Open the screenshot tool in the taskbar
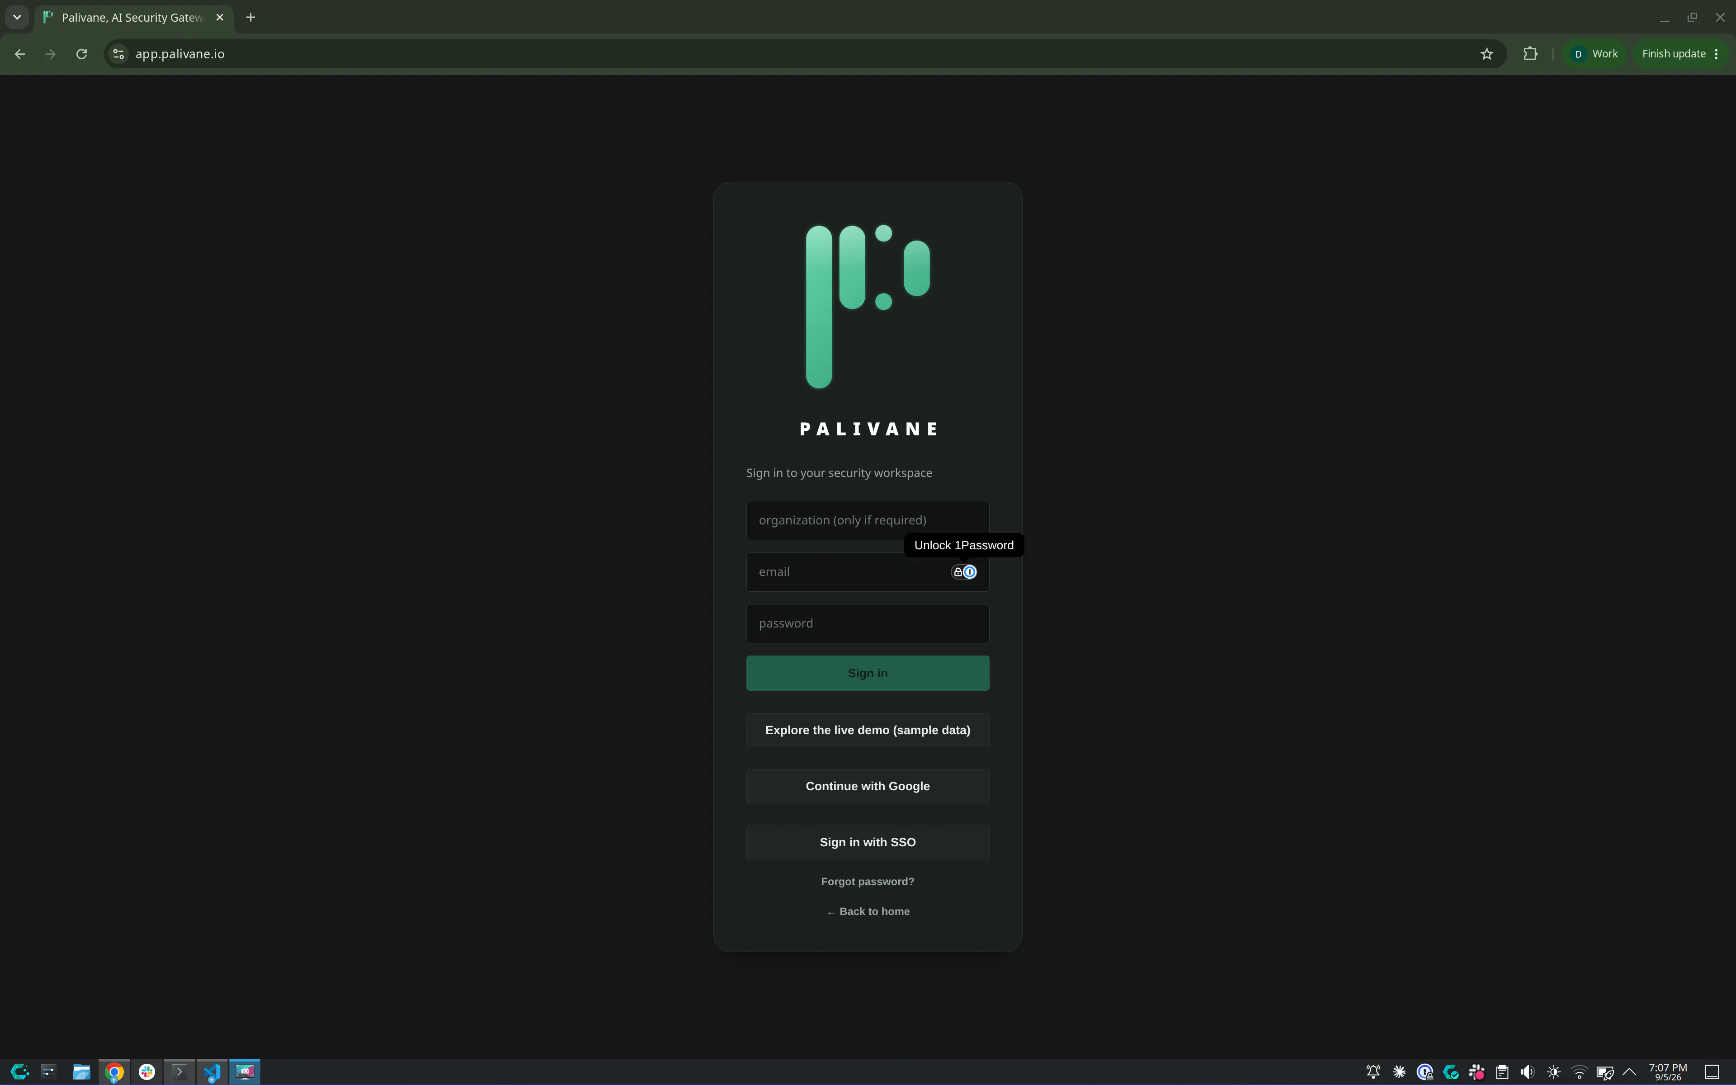Screen dimensions: 1736x1085 pos(245,1071)
